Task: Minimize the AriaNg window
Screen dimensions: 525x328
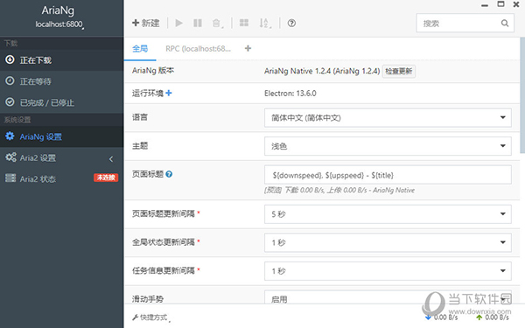Action: click(485, 5)
